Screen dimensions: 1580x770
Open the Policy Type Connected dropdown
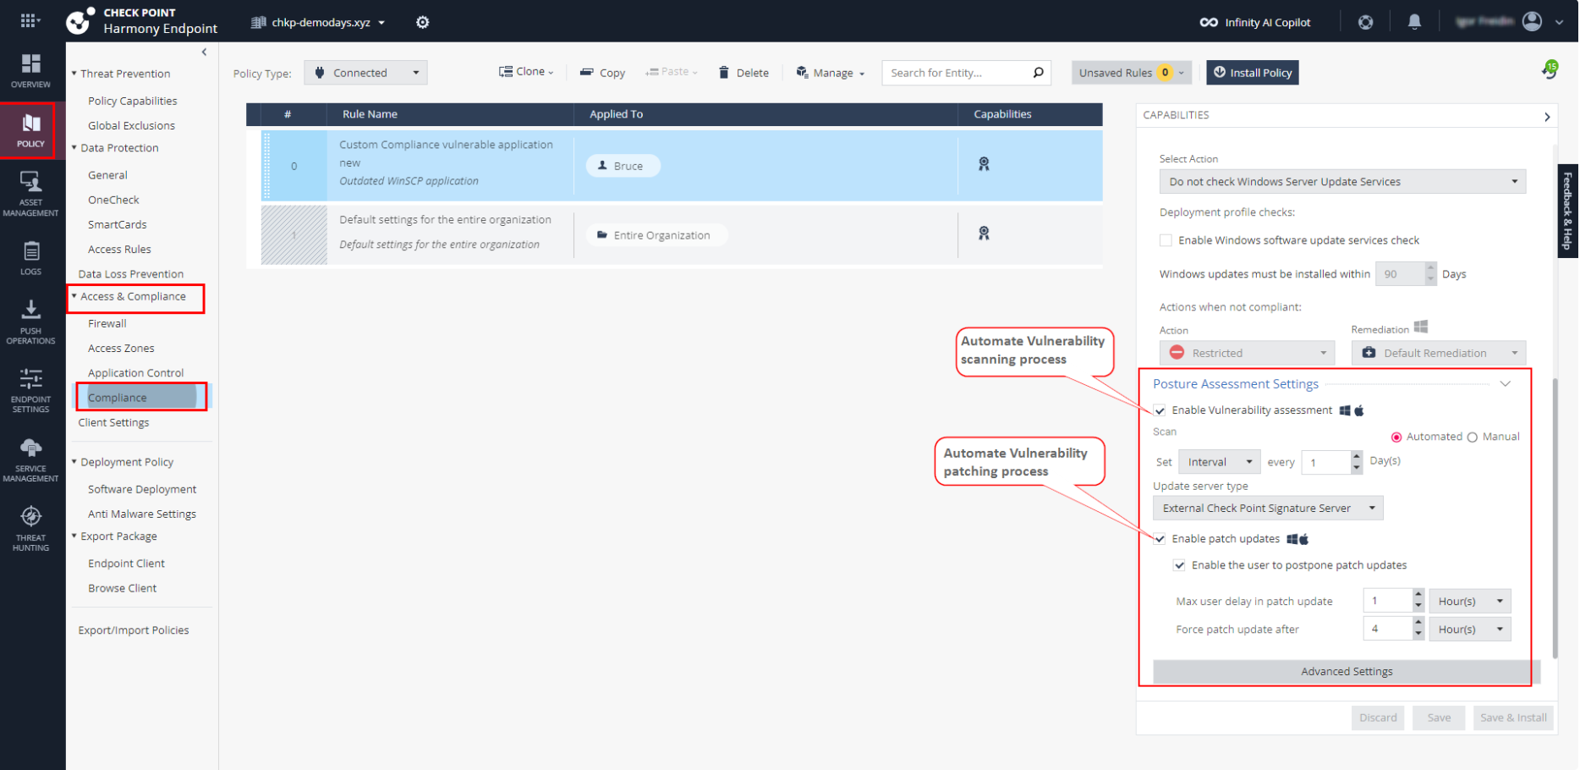365,73
